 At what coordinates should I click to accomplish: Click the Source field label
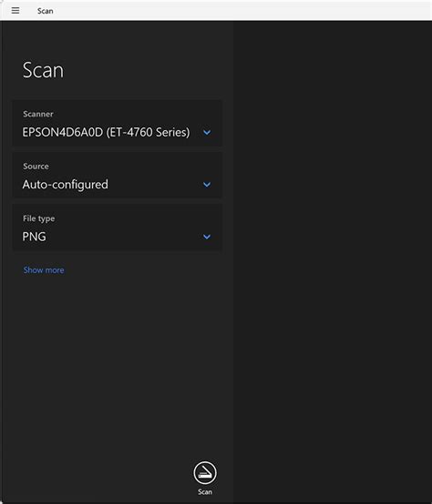(x=36, y=166)
